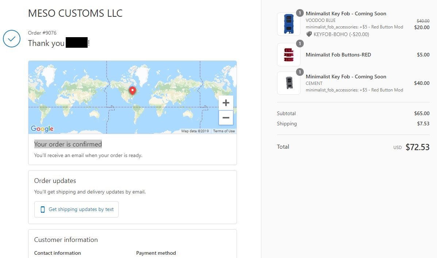Open red Fob Buttons product thumbnail

coord(289,55)
